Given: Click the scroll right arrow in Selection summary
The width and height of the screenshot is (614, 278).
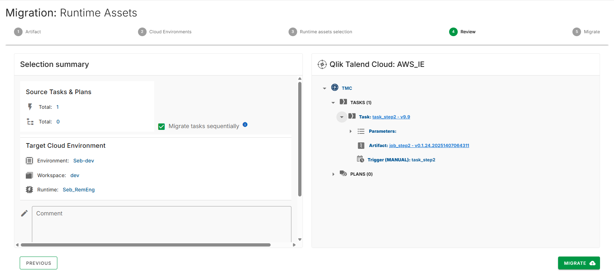Looking at the screenshot, I should coord(294,245).
